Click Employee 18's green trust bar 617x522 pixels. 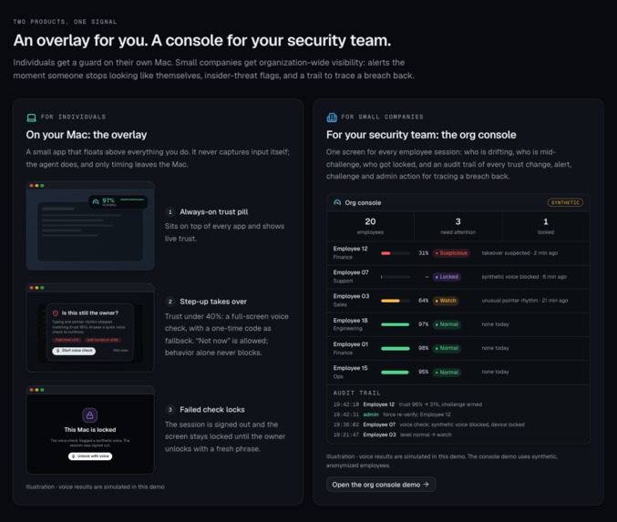pyautogui.click(x=396, y=324)
